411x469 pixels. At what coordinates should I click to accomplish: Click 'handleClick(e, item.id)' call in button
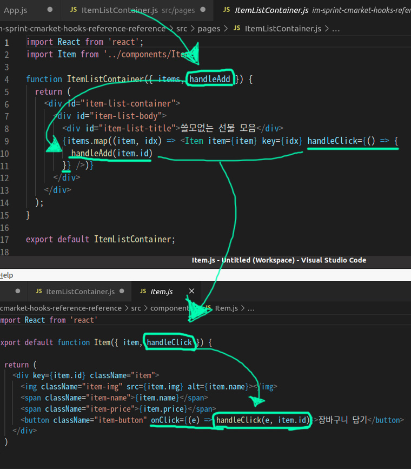263,420
